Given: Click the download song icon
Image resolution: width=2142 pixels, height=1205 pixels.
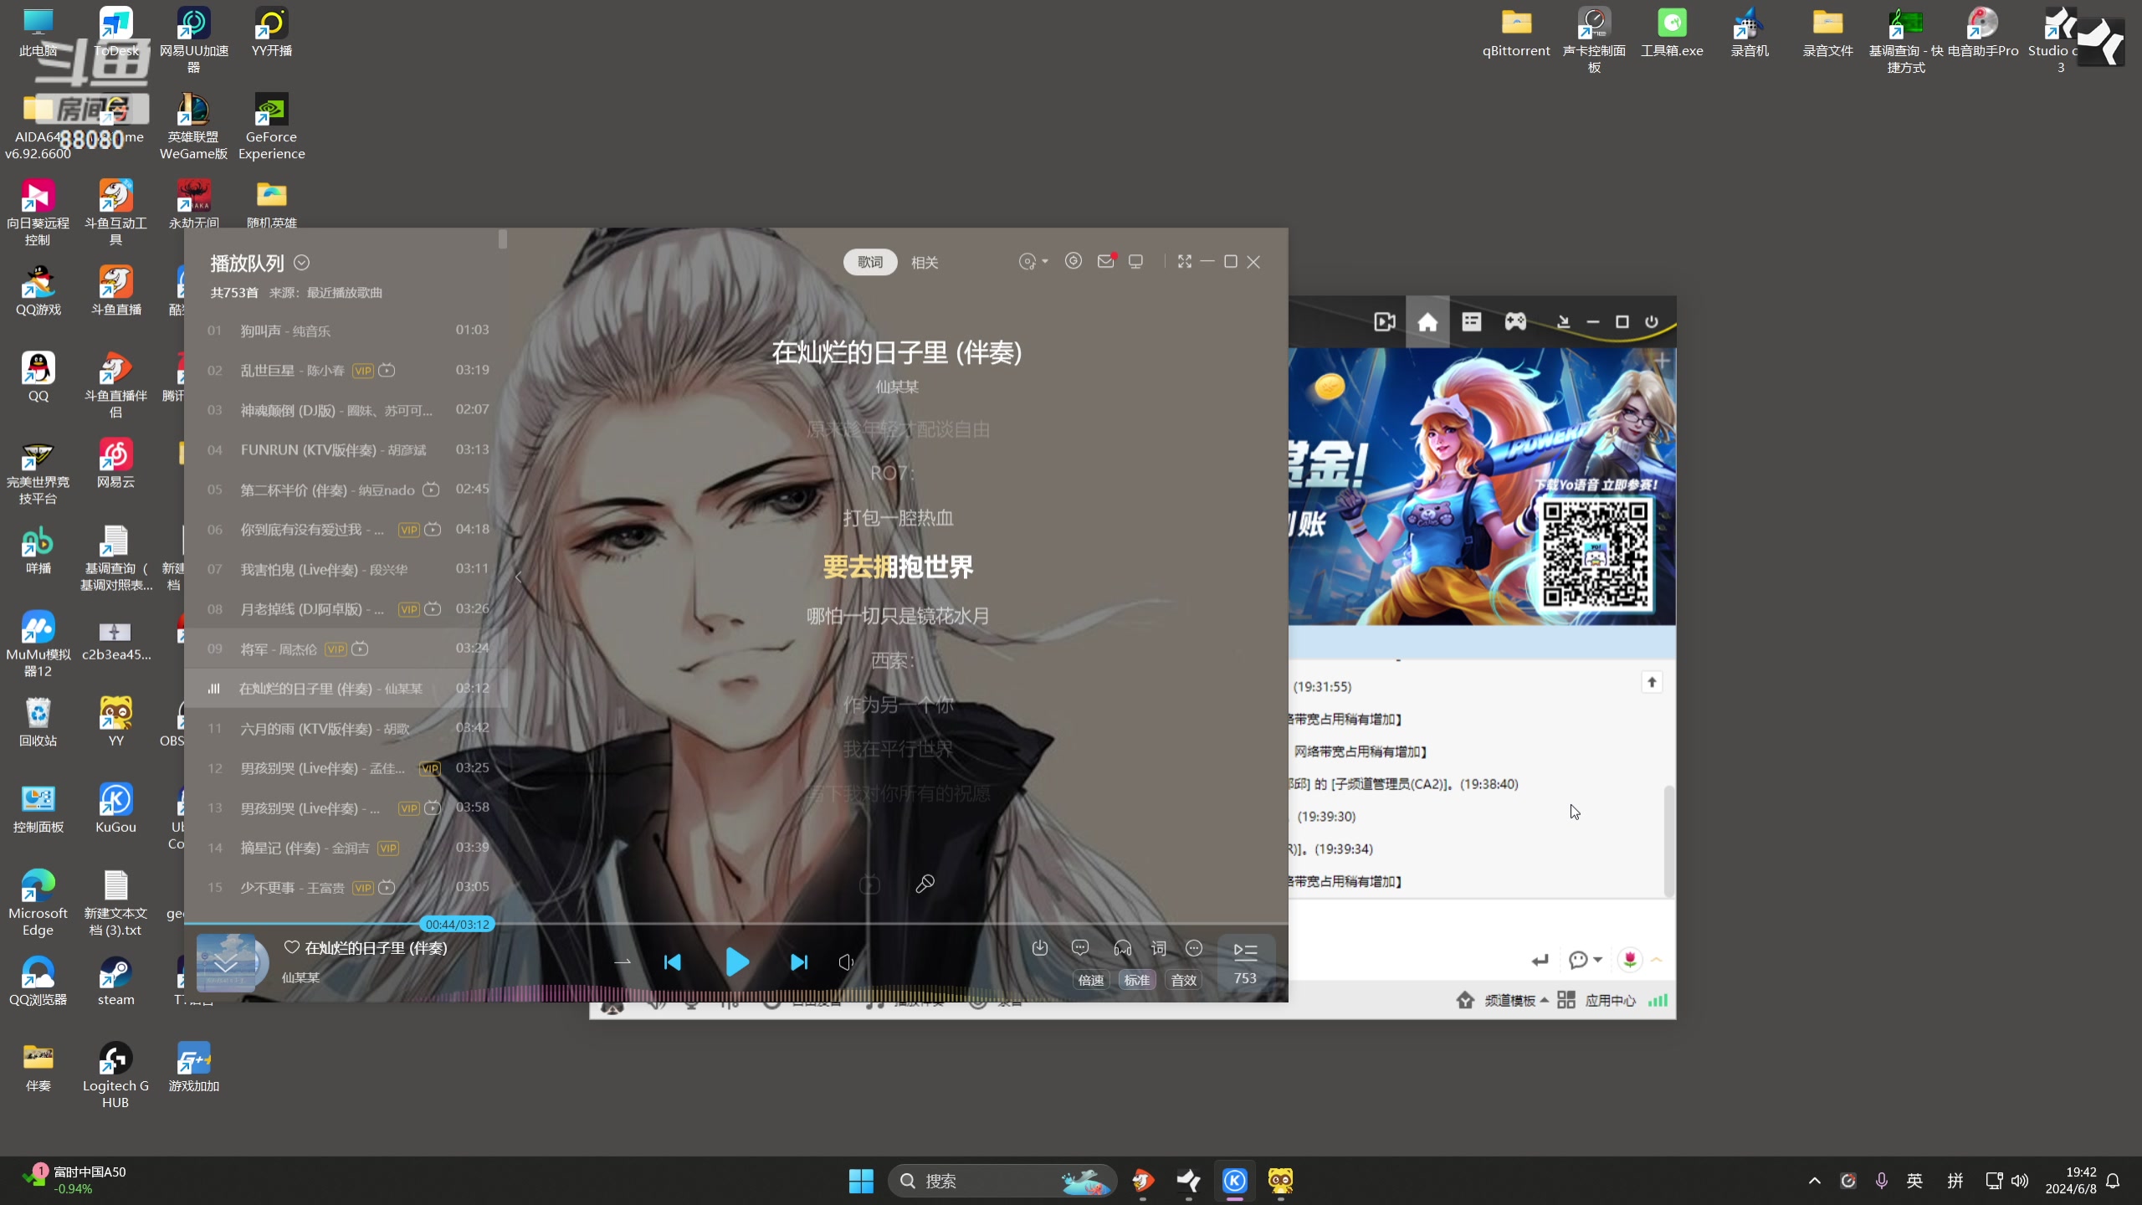Looking at the screenshot, I should [x=1039, y=948].
